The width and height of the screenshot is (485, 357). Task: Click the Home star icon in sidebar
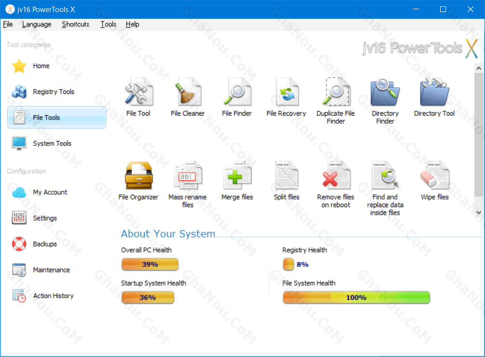click(x=19, y=66)
